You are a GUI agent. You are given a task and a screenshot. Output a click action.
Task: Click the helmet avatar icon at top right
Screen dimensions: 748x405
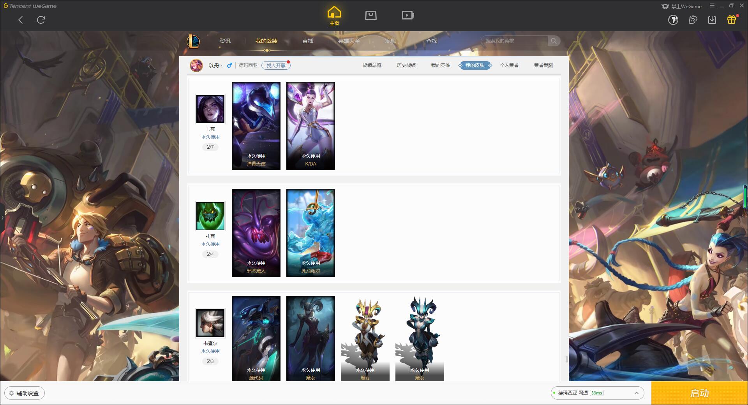pyautogui.click(x=673, y=19)
